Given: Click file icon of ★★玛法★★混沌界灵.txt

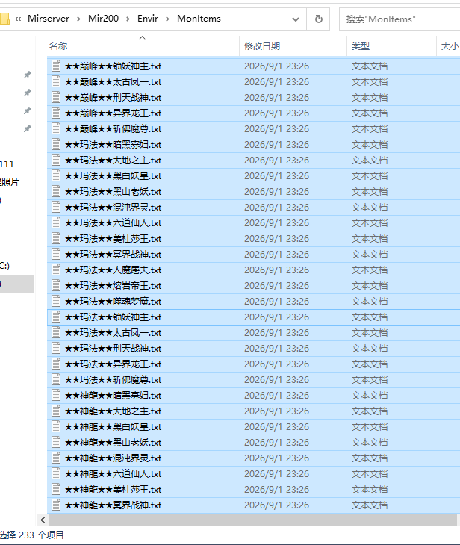Looking at the screenshot, I should pyautogui.click(x=56, y=207).
